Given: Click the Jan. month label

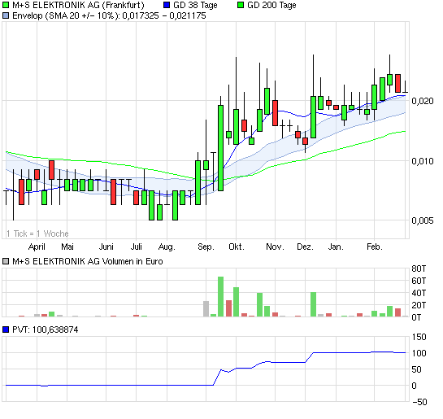Looking at the screenshot, I should pyautogui.click(x=336, y=247).
